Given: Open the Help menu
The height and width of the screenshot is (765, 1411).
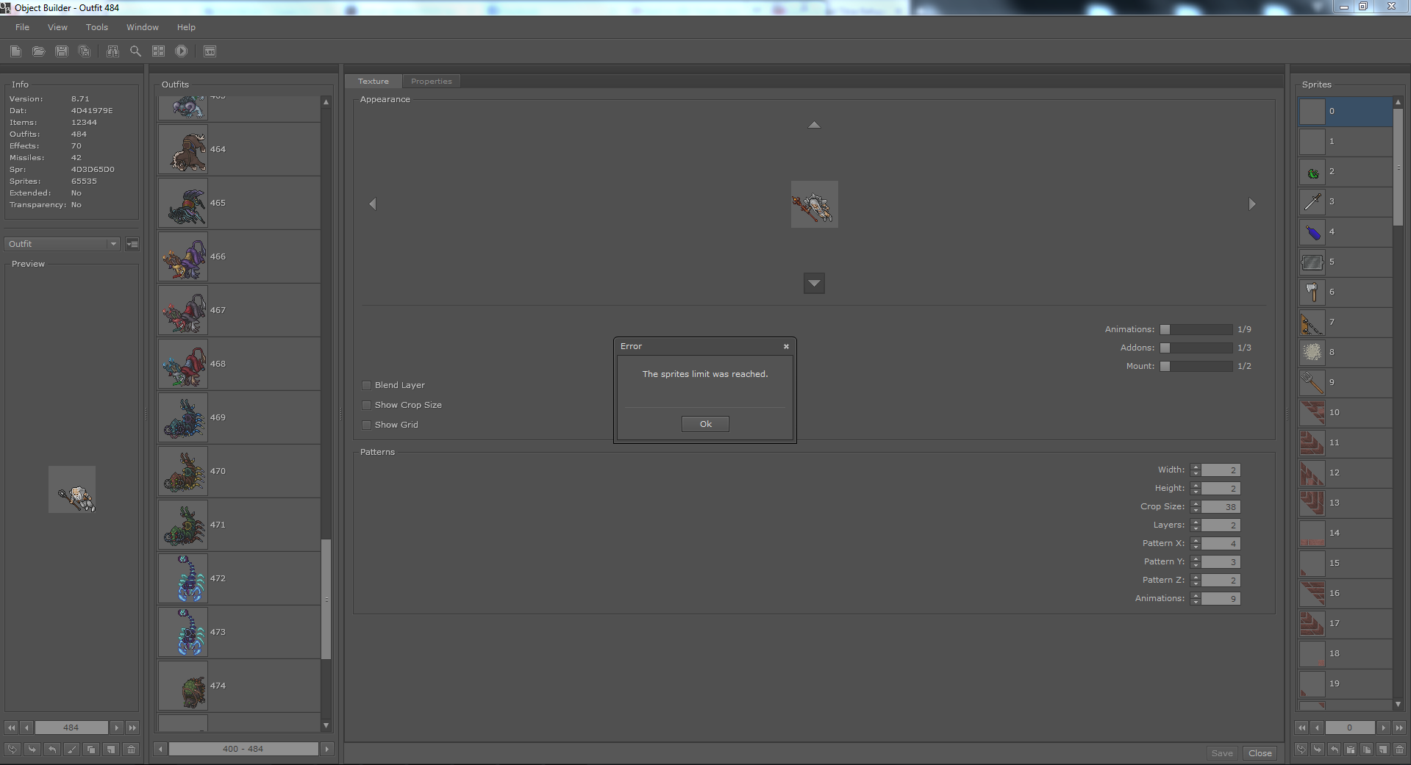Looking at the screenshot, I should pos(186,27).
